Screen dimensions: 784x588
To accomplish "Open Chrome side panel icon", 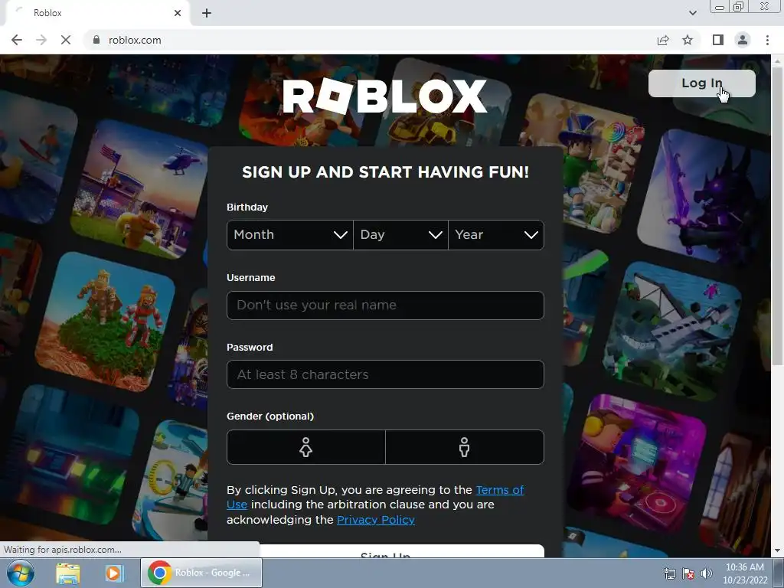I will (718, 40).
